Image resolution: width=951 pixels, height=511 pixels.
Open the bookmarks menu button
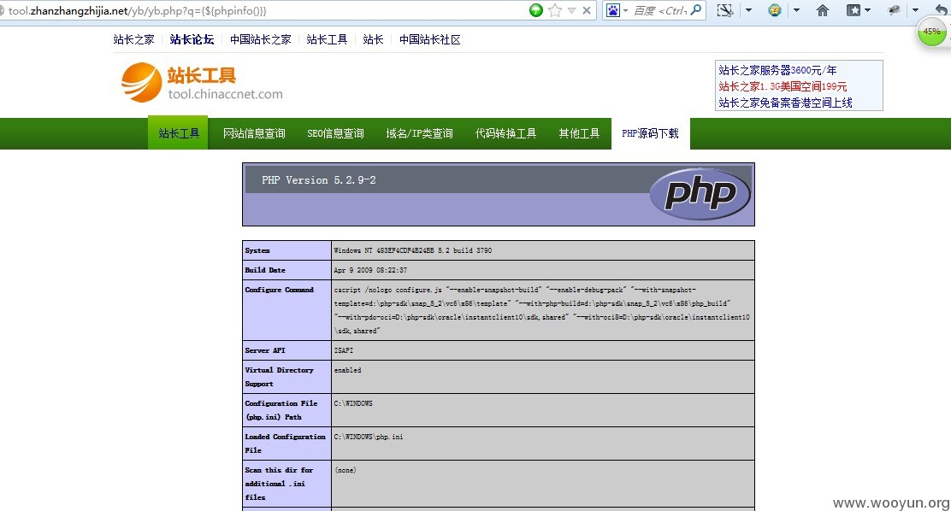(858, 10)
